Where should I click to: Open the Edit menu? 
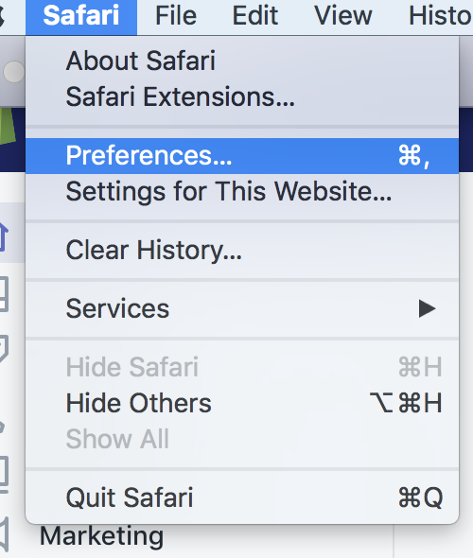point(254,17)
